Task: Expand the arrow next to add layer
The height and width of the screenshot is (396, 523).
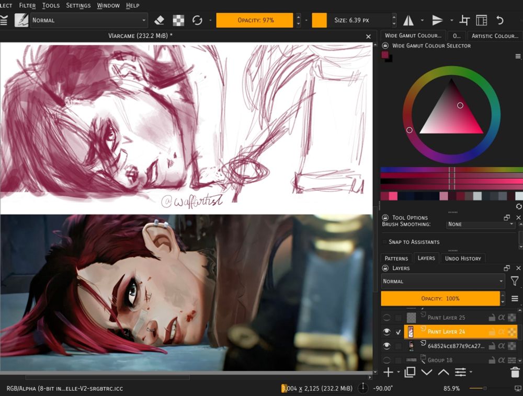Action: pos(399,372)
